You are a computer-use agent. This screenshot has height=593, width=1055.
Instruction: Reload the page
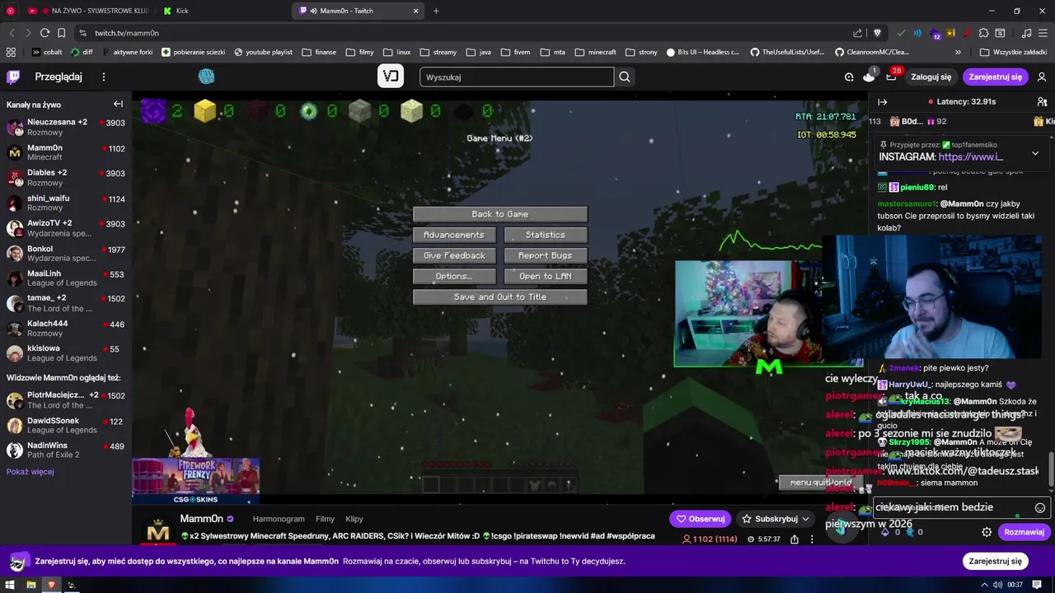coord(45,33)
